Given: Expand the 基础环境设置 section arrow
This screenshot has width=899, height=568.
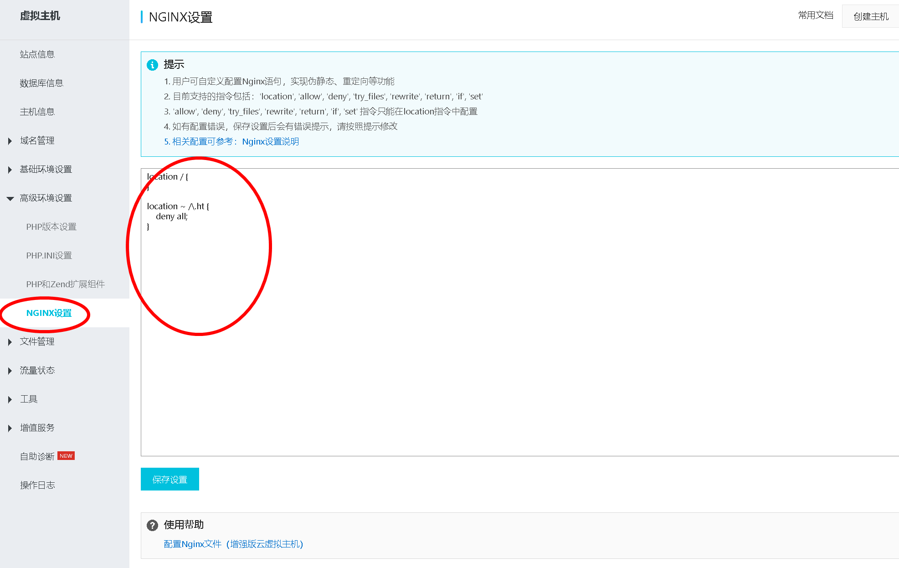Looking at the screenshot, I should (x=10, y=170).
